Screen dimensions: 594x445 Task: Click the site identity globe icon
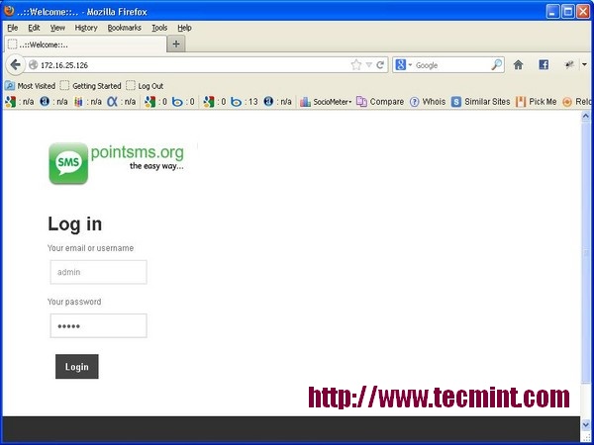[x=33, y=65]
